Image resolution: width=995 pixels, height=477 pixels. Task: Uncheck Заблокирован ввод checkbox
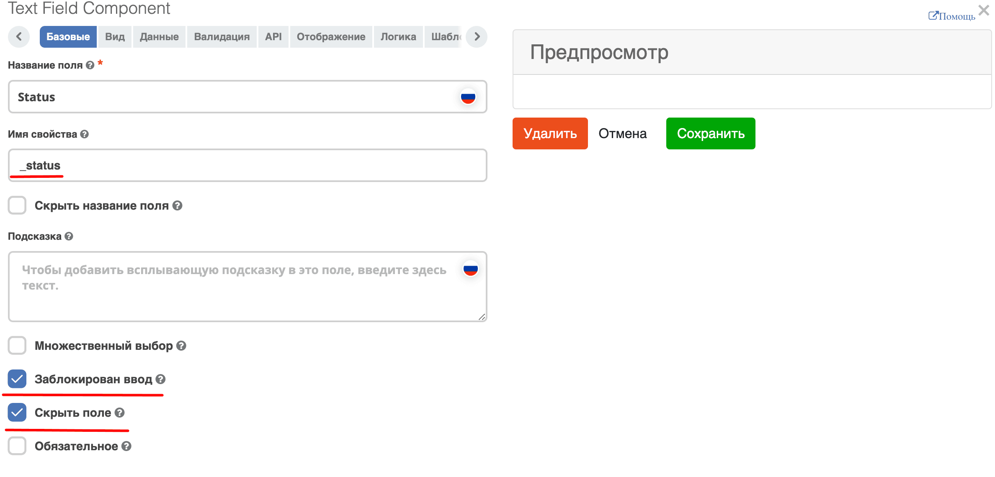pos(17,379)
